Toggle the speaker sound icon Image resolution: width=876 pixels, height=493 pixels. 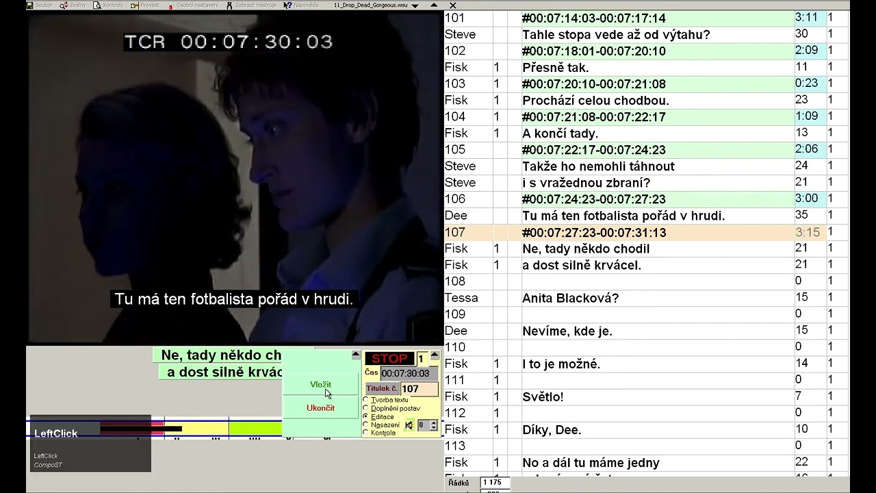409,425
